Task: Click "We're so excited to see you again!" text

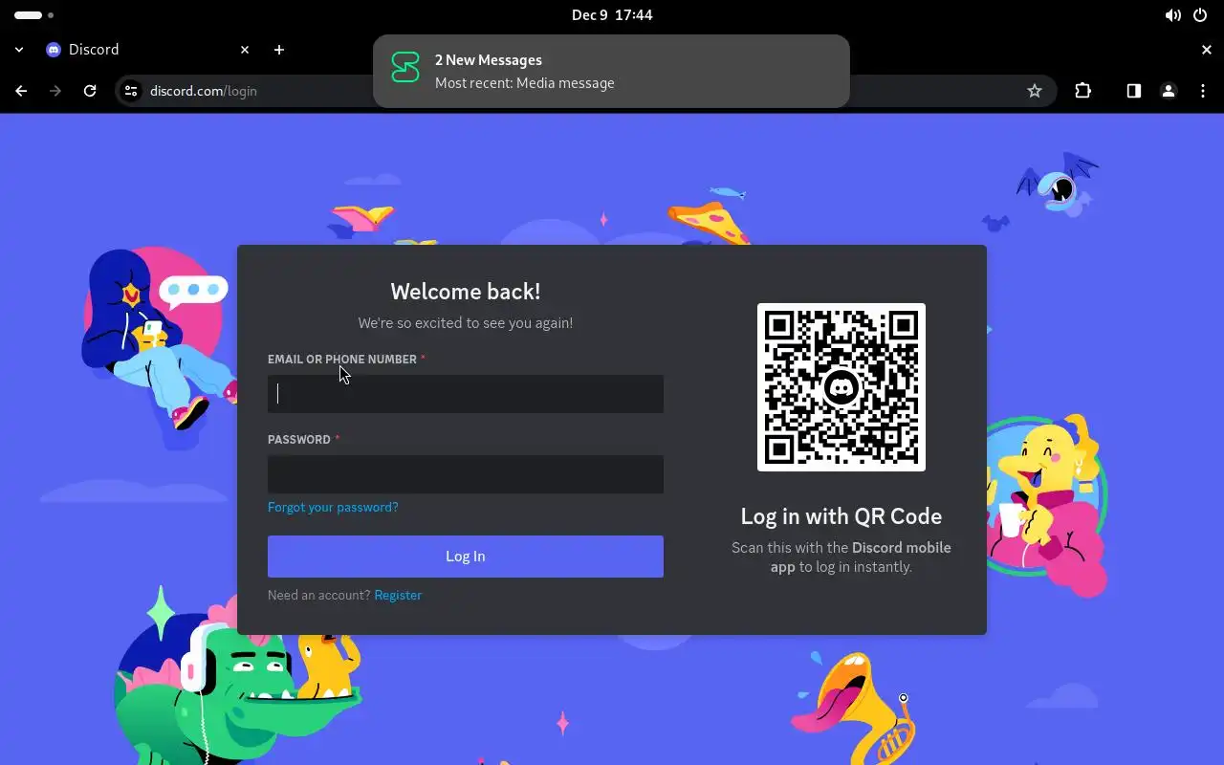Action: click(466, 323)
